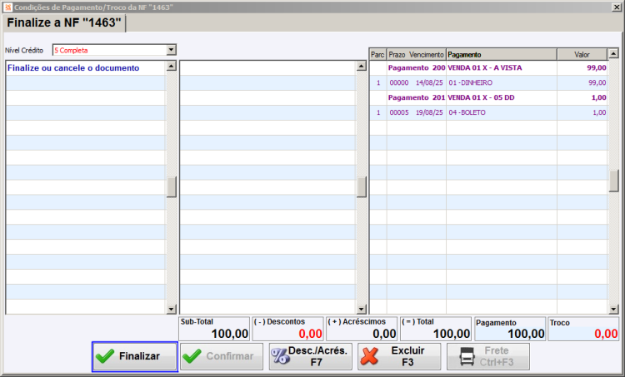625x377 pixels.
Task: Click the Excluir F3 button
Action: click(x=399, y=356)
